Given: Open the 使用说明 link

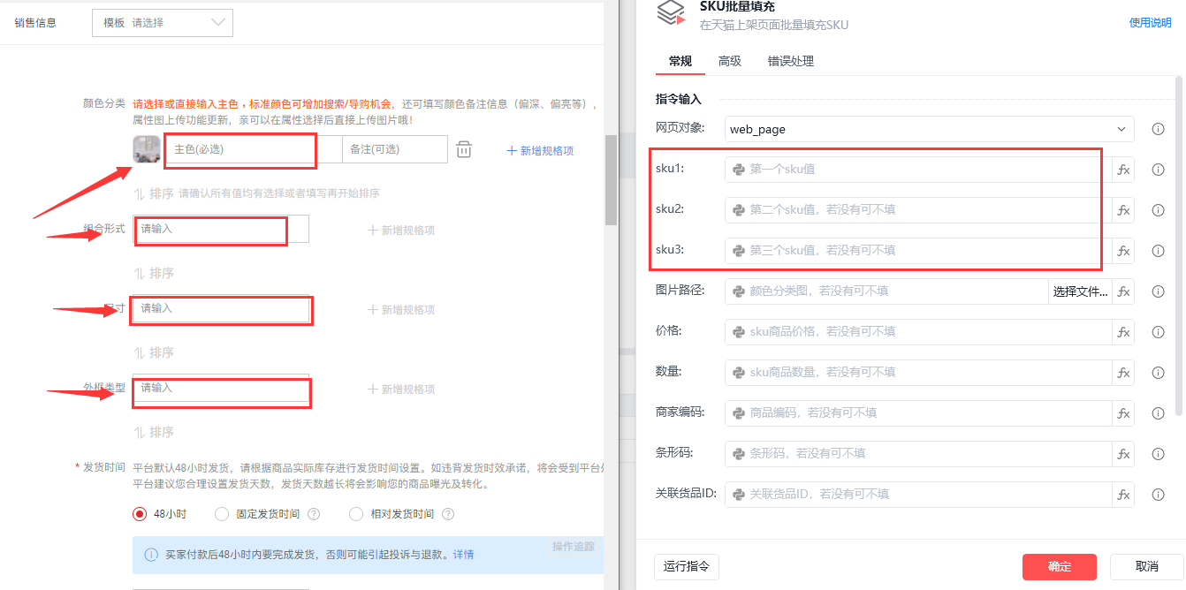Looking at the screenshot, I should pyautogui.click(x=1150, y=23).
